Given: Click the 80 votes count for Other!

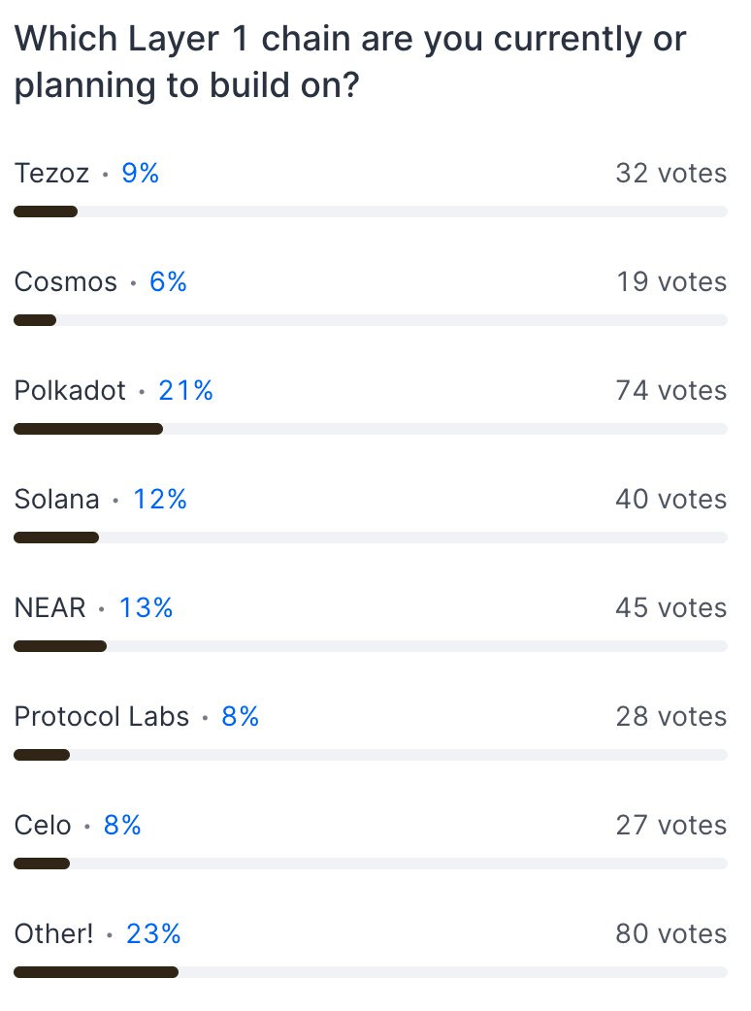Looking at the screenshot, I should 671,933.
